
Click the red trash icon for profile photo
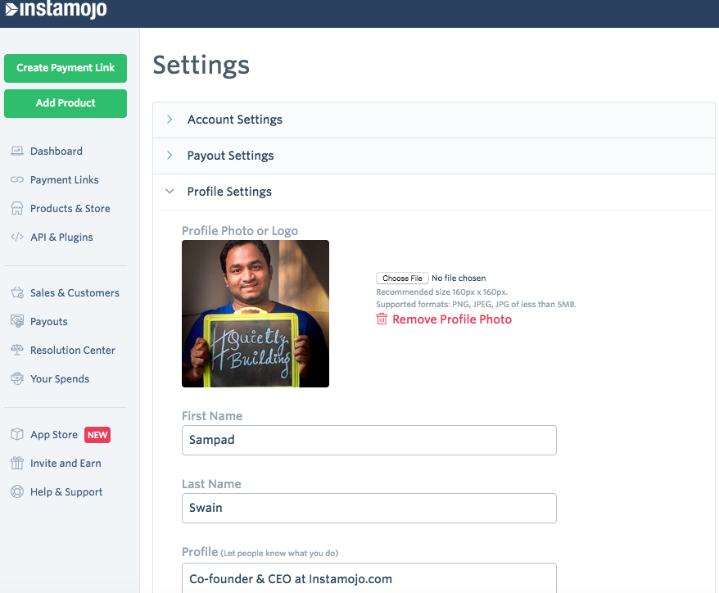[x=382, y=319]
